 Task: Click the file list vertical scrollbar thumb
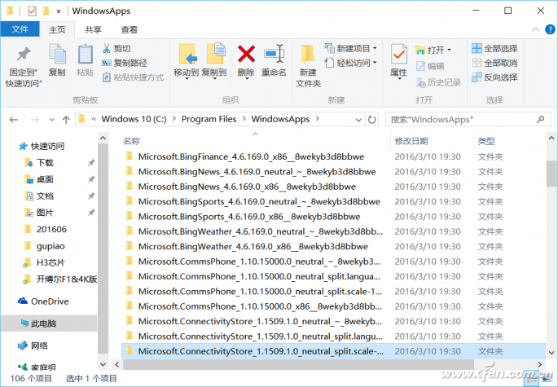pyautogui.click(x=551, y=174)
